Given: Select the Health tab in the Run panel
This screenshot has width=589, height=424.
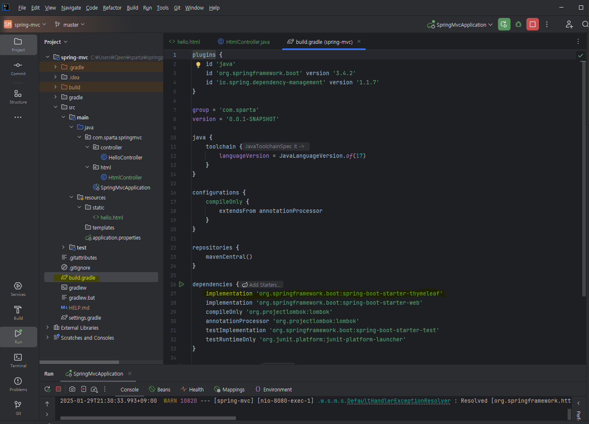Looking at the screenshot, I should tap(192, 389).
